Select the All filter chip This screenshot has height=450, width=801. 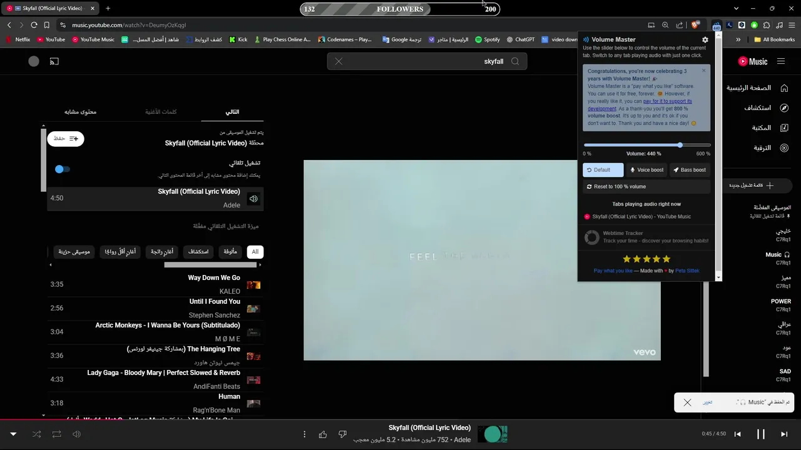pos(255,252)
